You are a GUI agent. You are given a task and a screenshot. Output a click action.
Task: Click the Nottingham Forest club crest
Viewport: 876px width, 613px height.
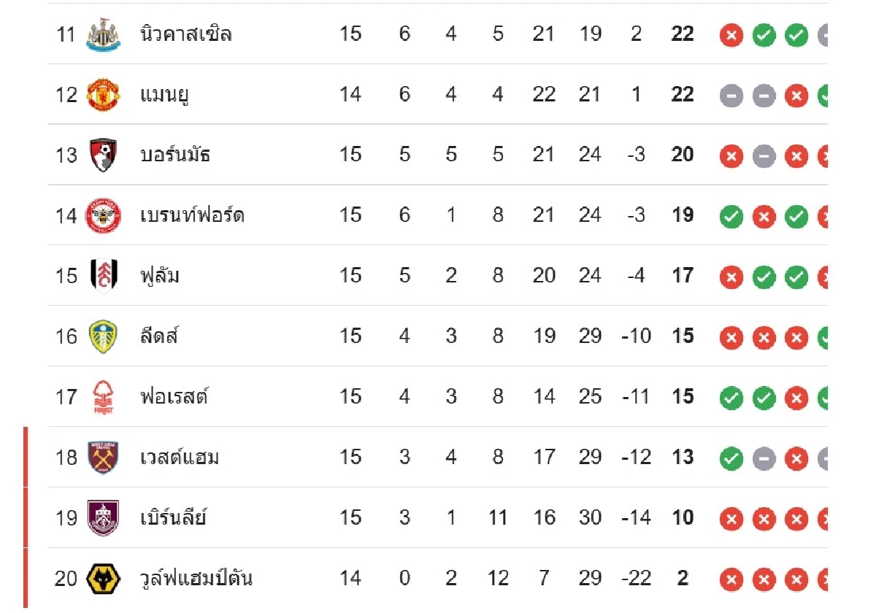tap(103, 397)
